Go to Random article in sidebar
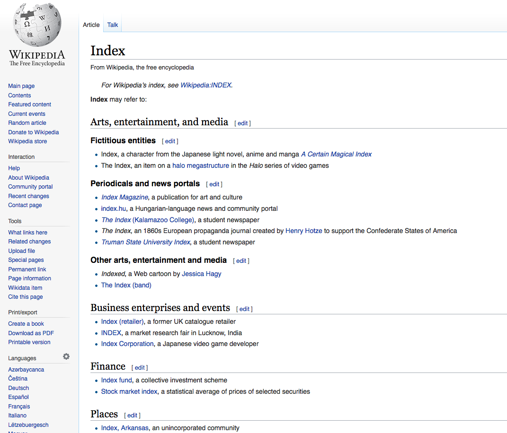 [27, 123]
